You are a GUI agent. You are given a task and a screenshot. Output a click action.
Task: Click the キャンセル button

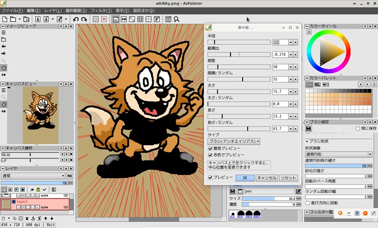(x=267, y=178)
